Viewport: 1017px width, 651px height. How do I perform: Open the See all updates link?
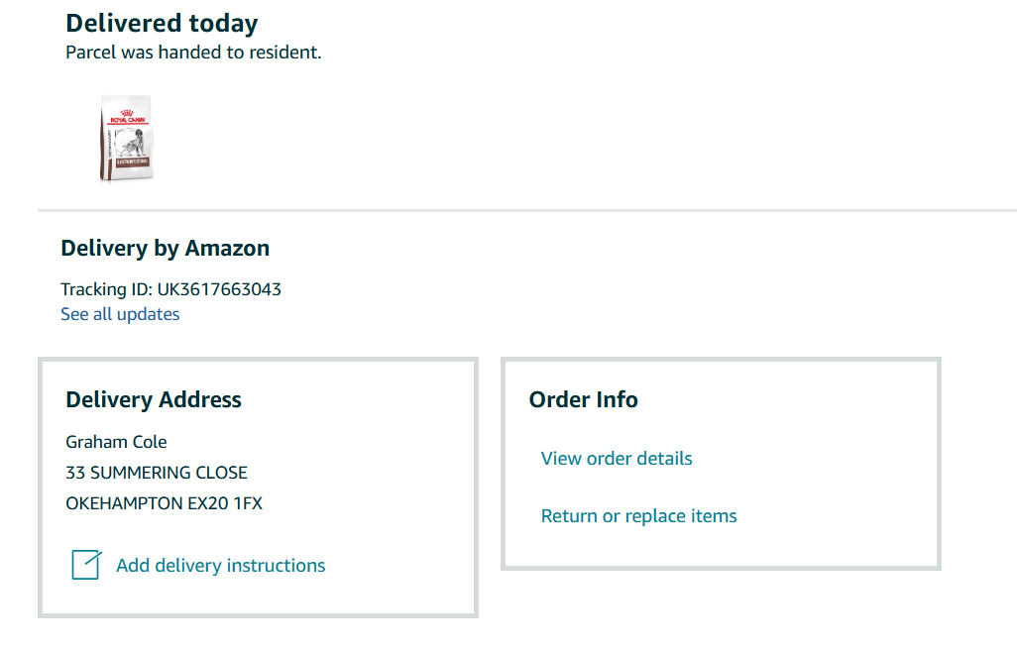120,314
